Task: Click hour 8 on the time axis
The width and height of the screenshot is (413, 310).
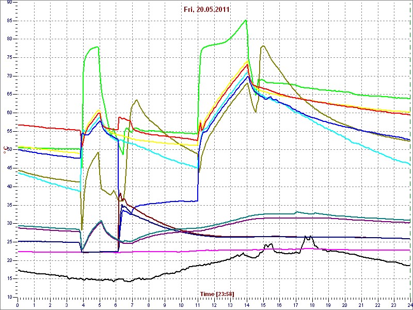Action: pos(149,304)
